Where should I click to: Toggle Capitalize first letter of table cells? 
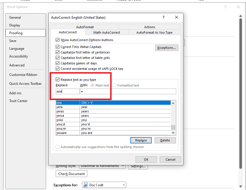click(x=58, y=58)
